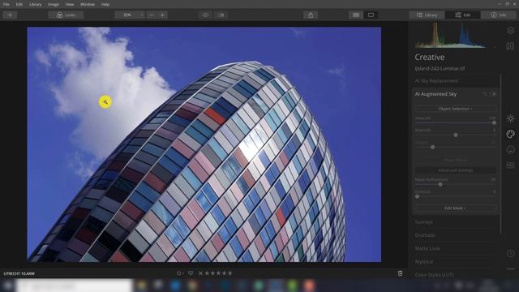Image resolution: width=519 pixels, height=292 pixels.
Task: Reject photo with the X flag
Action: pos(200,273)
